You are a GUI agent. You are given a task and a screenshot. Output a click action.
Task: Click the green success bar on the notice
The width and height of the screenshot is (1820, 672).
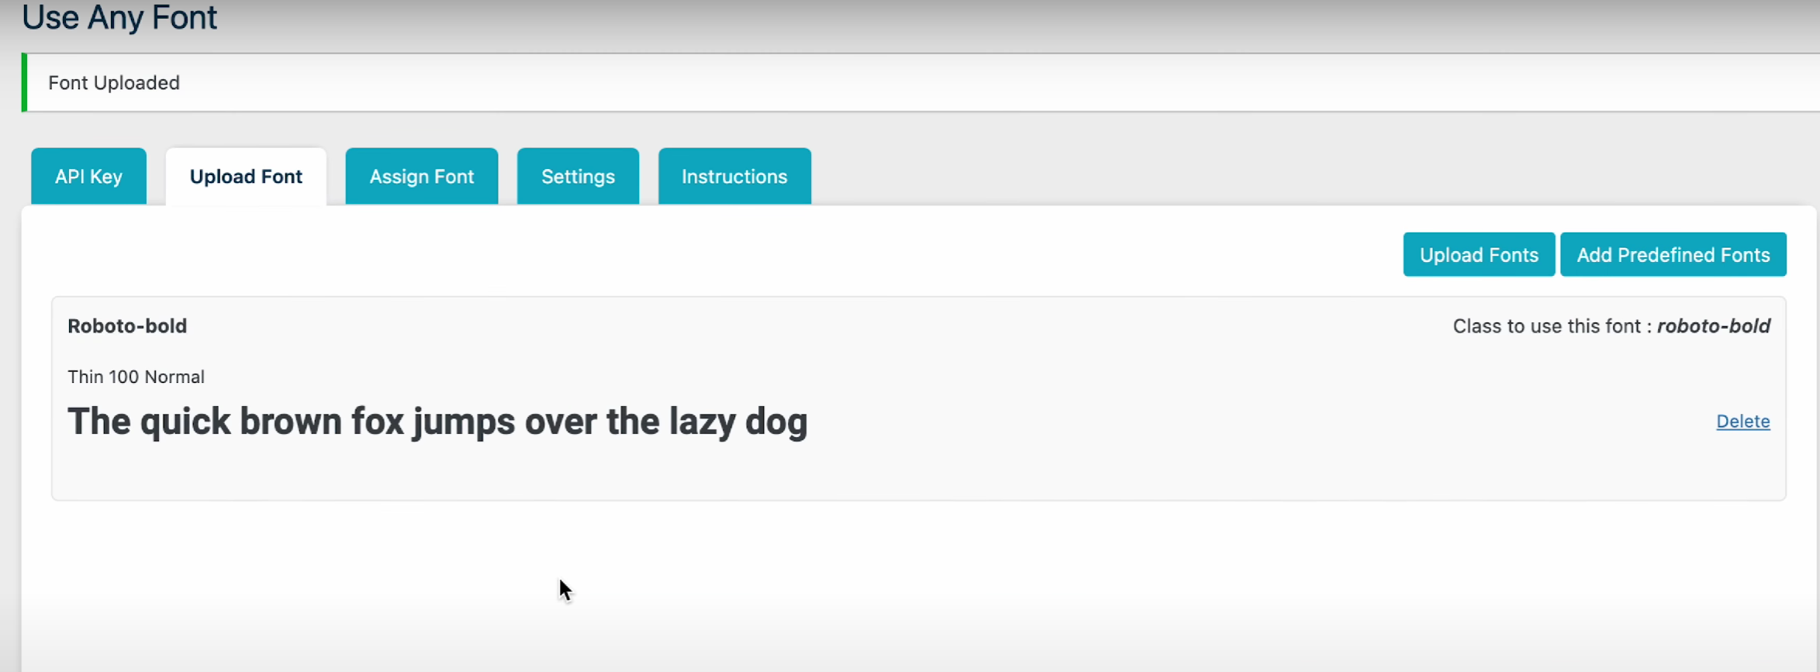click(25, 82)
